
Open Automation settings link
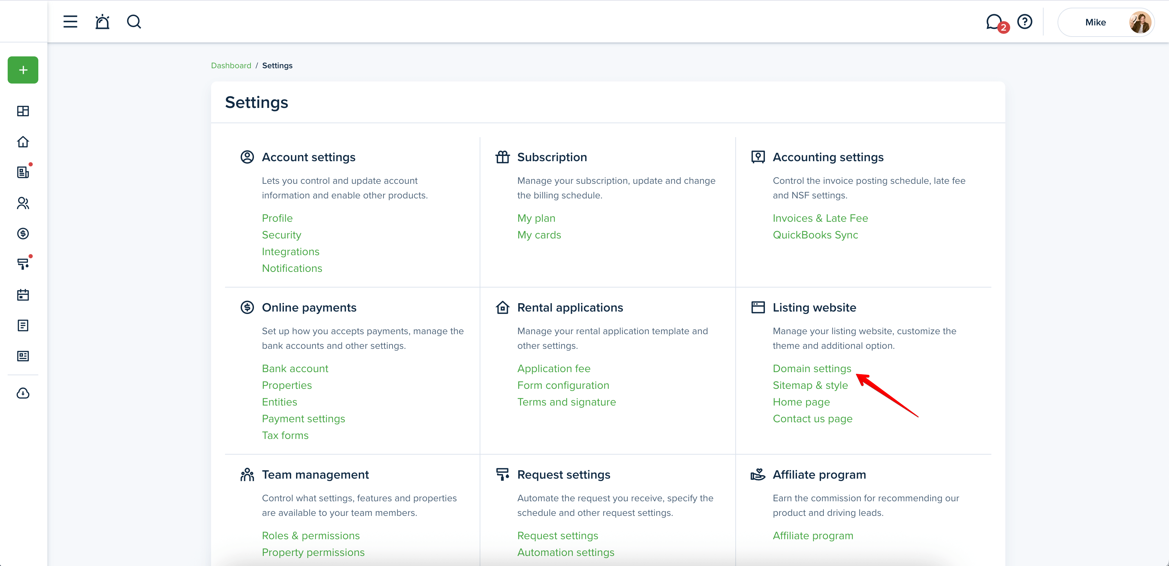(x=566, y=552)
